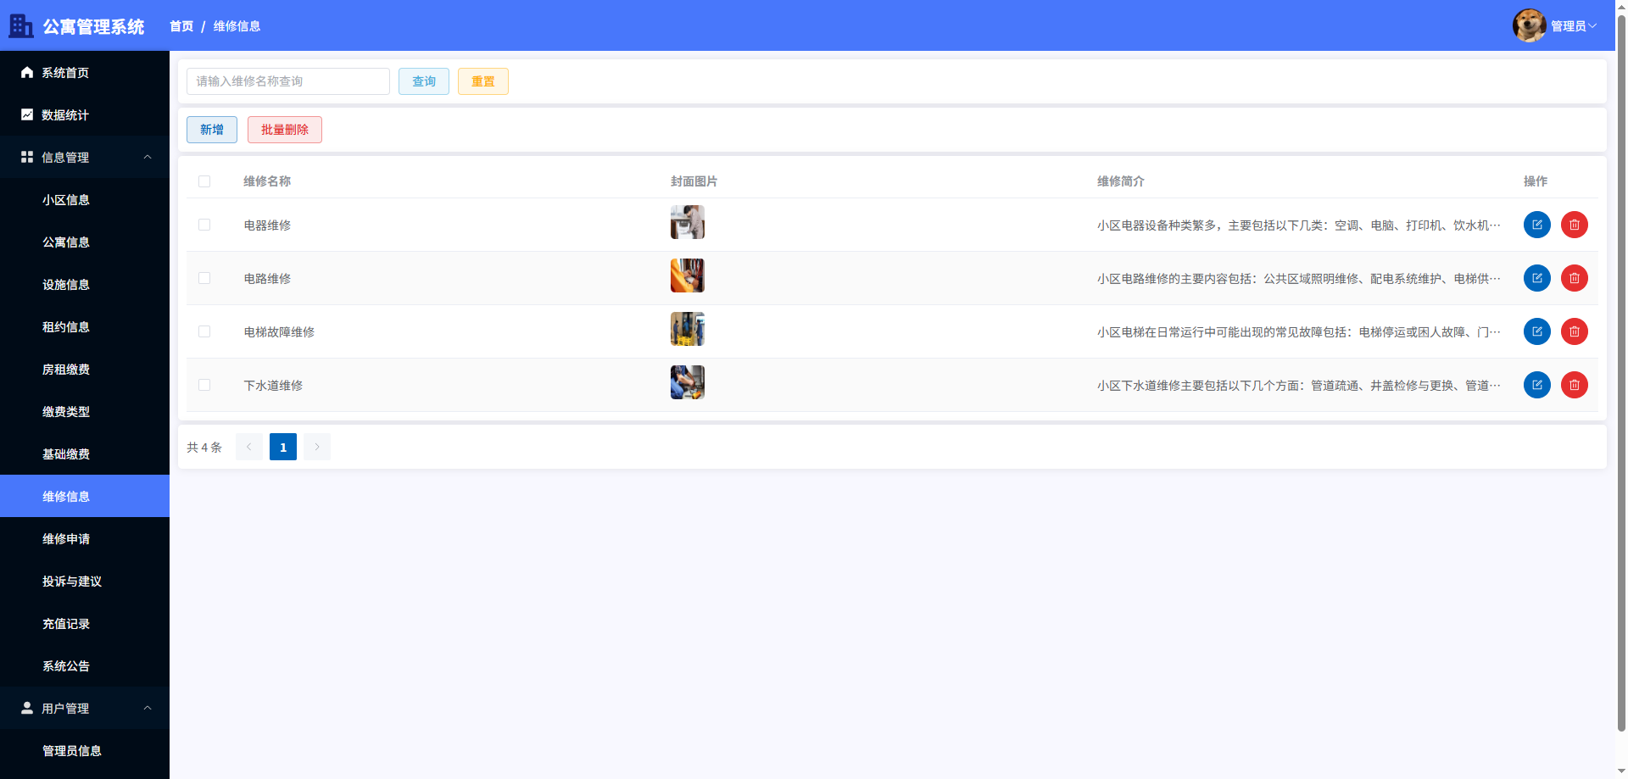Delete the 电器维修 row
The width and height of the screenshot is (1628, 779).
tap(1575, 225)
